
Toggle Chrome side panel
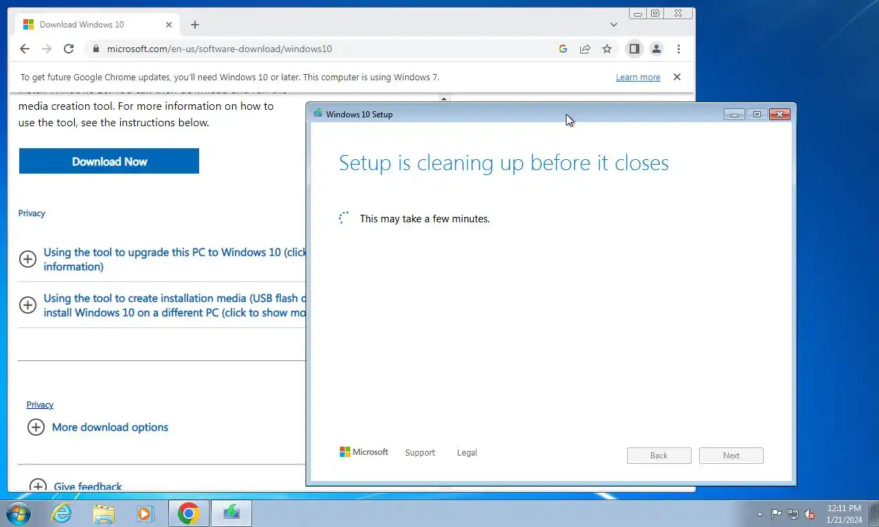635,49
